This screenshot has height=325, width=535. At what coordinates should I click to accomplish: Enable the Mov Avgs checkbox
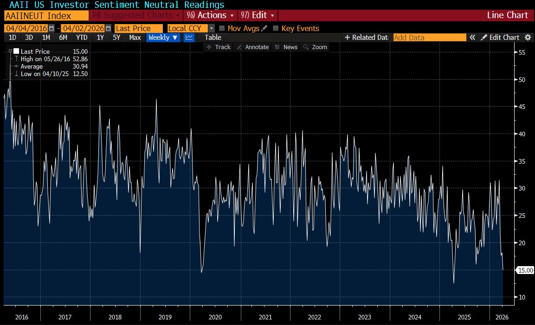222,28
